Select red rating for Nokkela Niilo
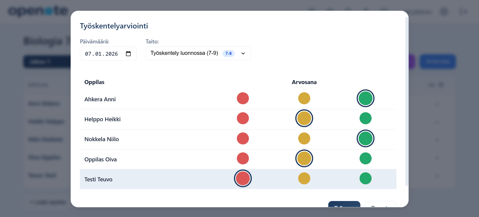The image size is (479, 217). 243,138
